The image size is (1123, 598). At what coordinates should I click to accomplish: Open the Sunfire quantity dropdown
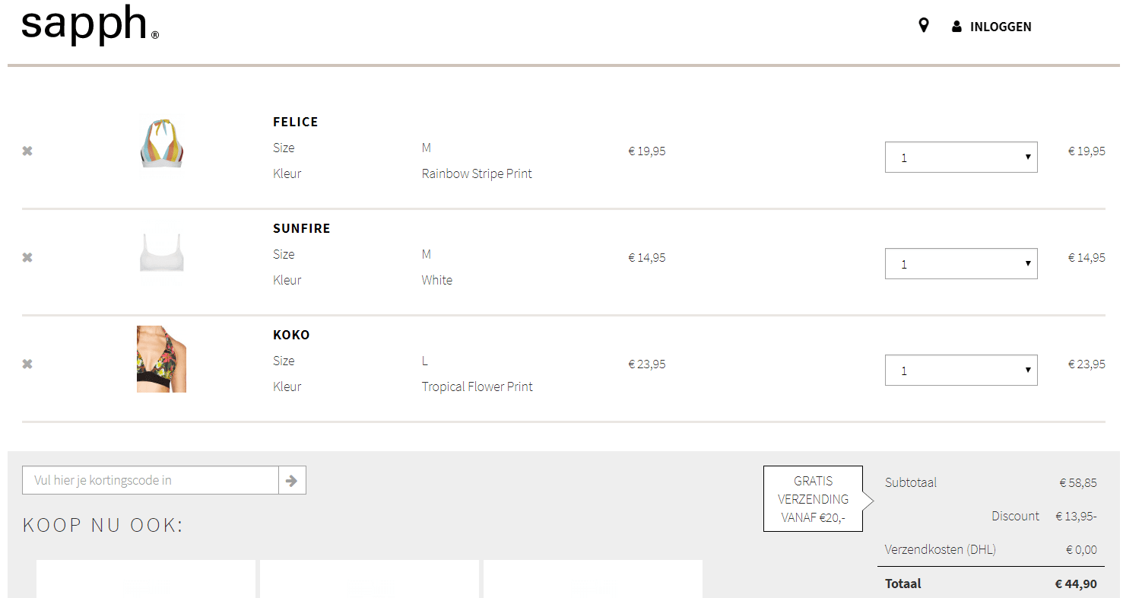961,264
